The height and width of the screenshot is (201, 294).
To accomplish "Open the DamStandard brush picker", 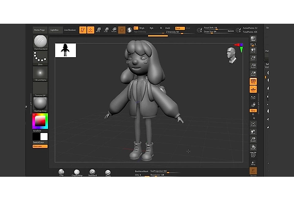I will (x=40, y=43).
